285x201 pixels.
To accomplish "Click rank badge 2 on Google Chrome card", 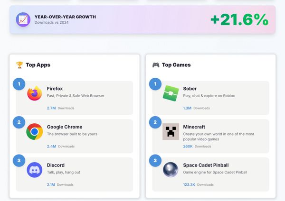I will click(19, 122).
